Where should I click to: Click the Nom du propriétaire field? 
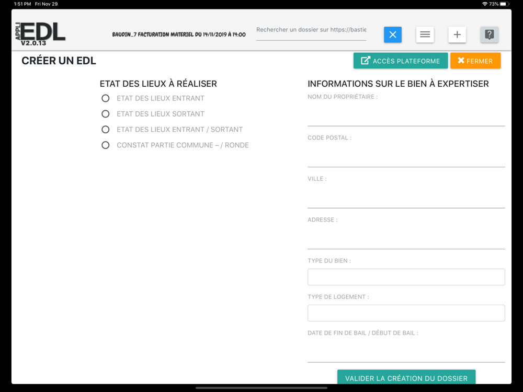406,115
